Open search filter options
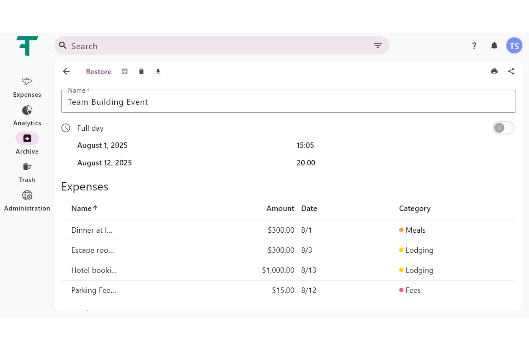 (x=378, y=46)
